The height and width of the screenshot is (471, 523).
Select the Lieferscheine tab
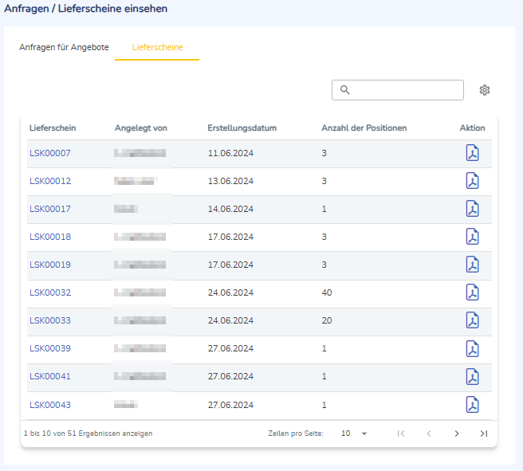pos(157,47)
